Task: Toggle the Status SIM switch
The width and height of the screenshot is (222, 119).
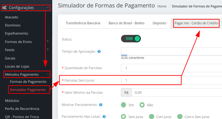Action: pyautogui.click(x=131, y=39)
